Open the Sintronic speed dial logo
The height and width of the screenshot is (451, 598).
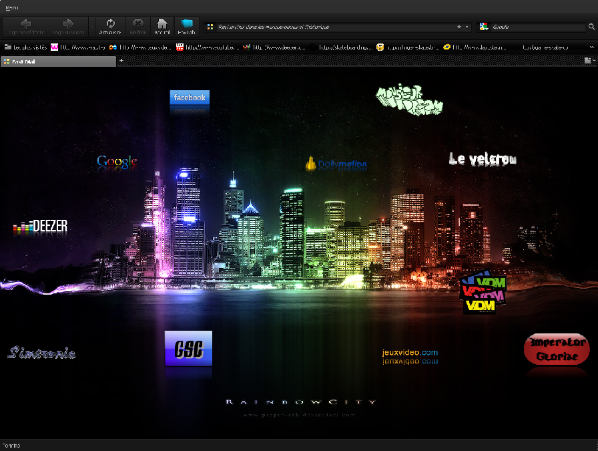pos(41,353)
